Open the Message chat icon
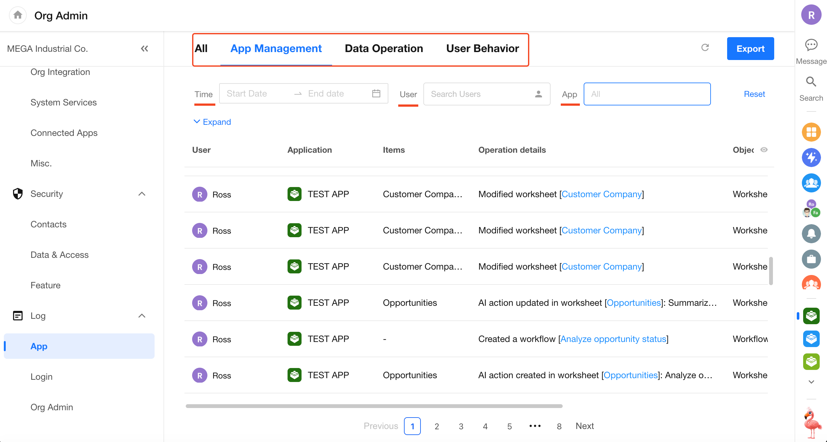This screenshot has width=827, height=442. tap(811, 45)
